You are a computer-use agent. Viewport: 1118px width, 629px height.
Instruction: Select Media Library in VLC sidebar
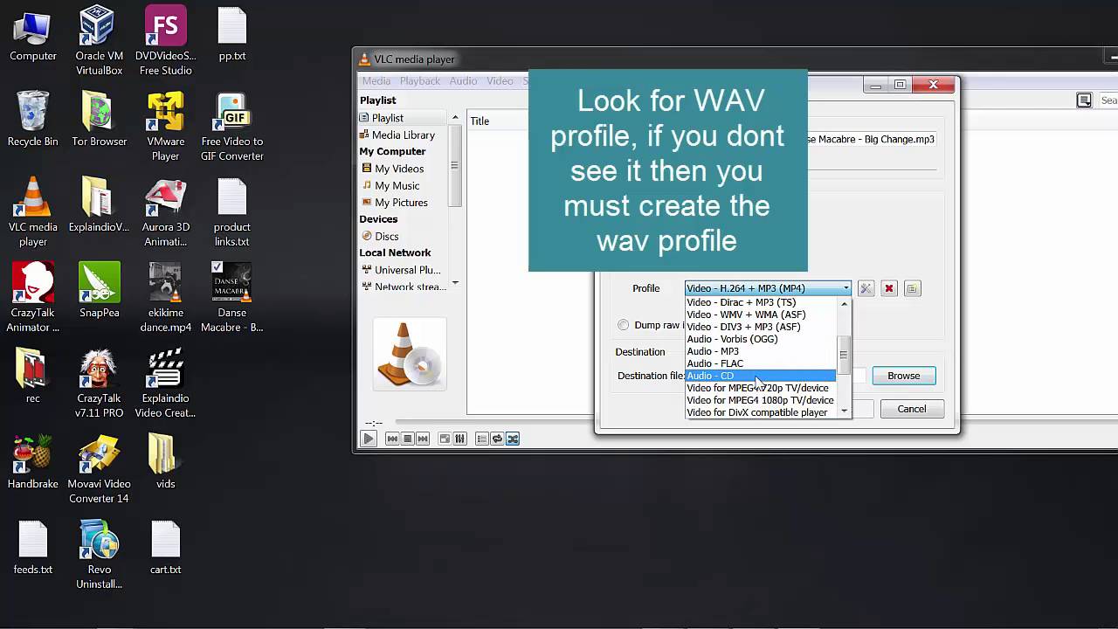pyautogui.click(x=404, y=135)
